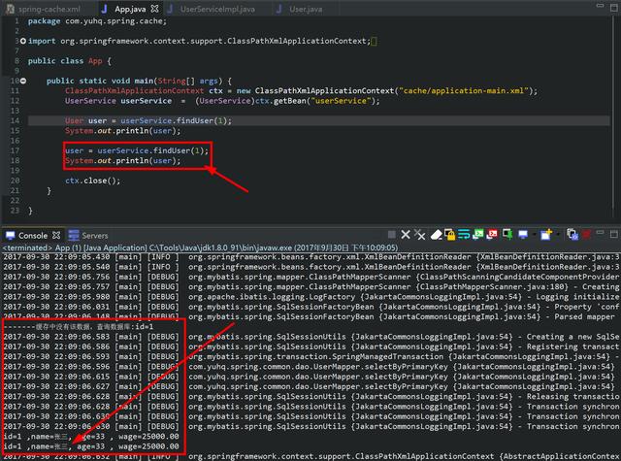
Task: Click the '22:09:05.980' LogFactory log line
Action: (x=310, y=297)
